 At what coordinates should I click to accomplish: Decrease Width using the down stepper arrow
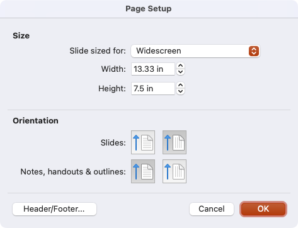point(180,72)
